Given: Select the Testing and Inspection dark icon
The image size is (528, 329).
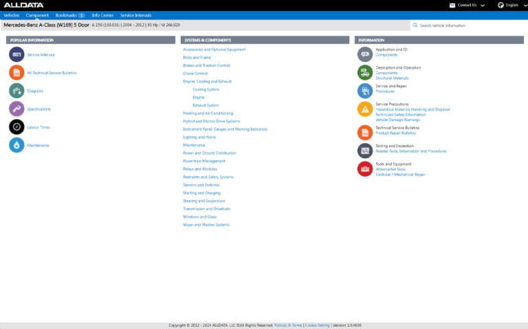Looking at the screenshot, I should pos(365,150).
